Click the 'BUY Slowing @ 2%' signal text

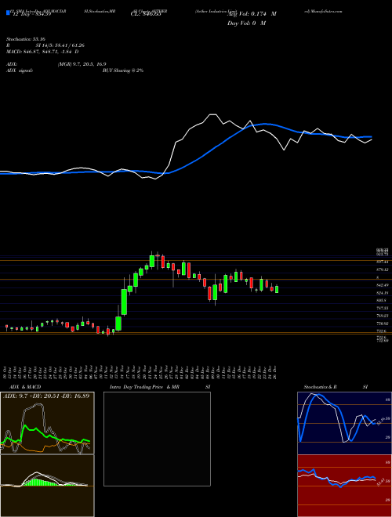coord(123,70)
